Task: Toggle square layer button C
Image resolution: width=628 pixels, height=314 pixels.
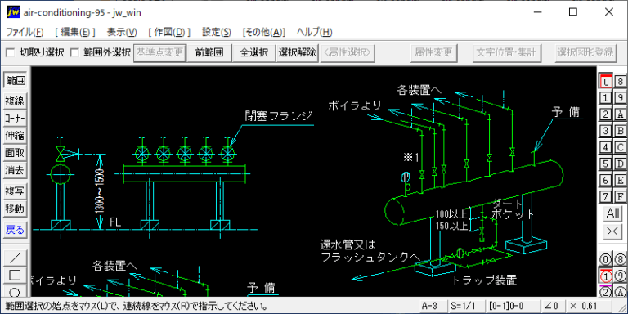Action: tap(621, 147)
